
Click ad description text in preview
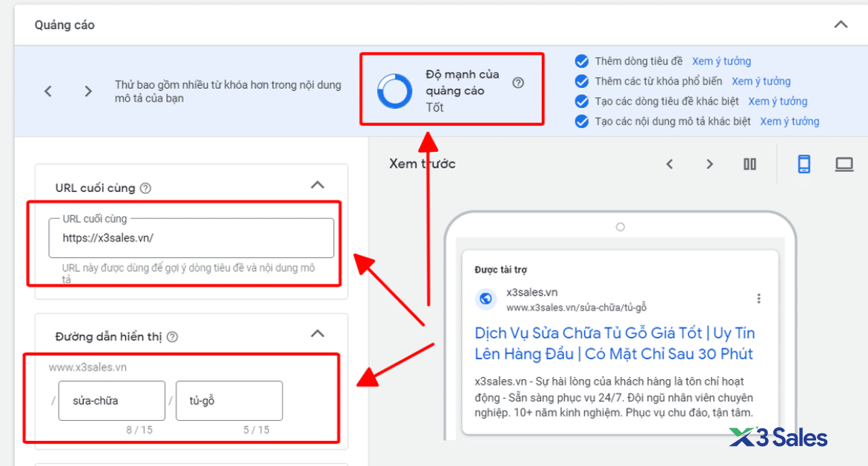[613, 397]
